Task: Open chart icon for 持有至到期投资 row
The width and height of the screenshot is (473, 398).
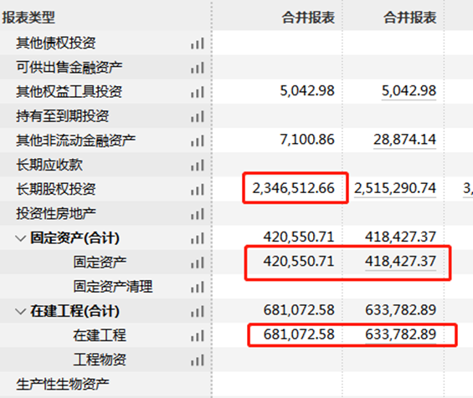Action: [198, 116]
